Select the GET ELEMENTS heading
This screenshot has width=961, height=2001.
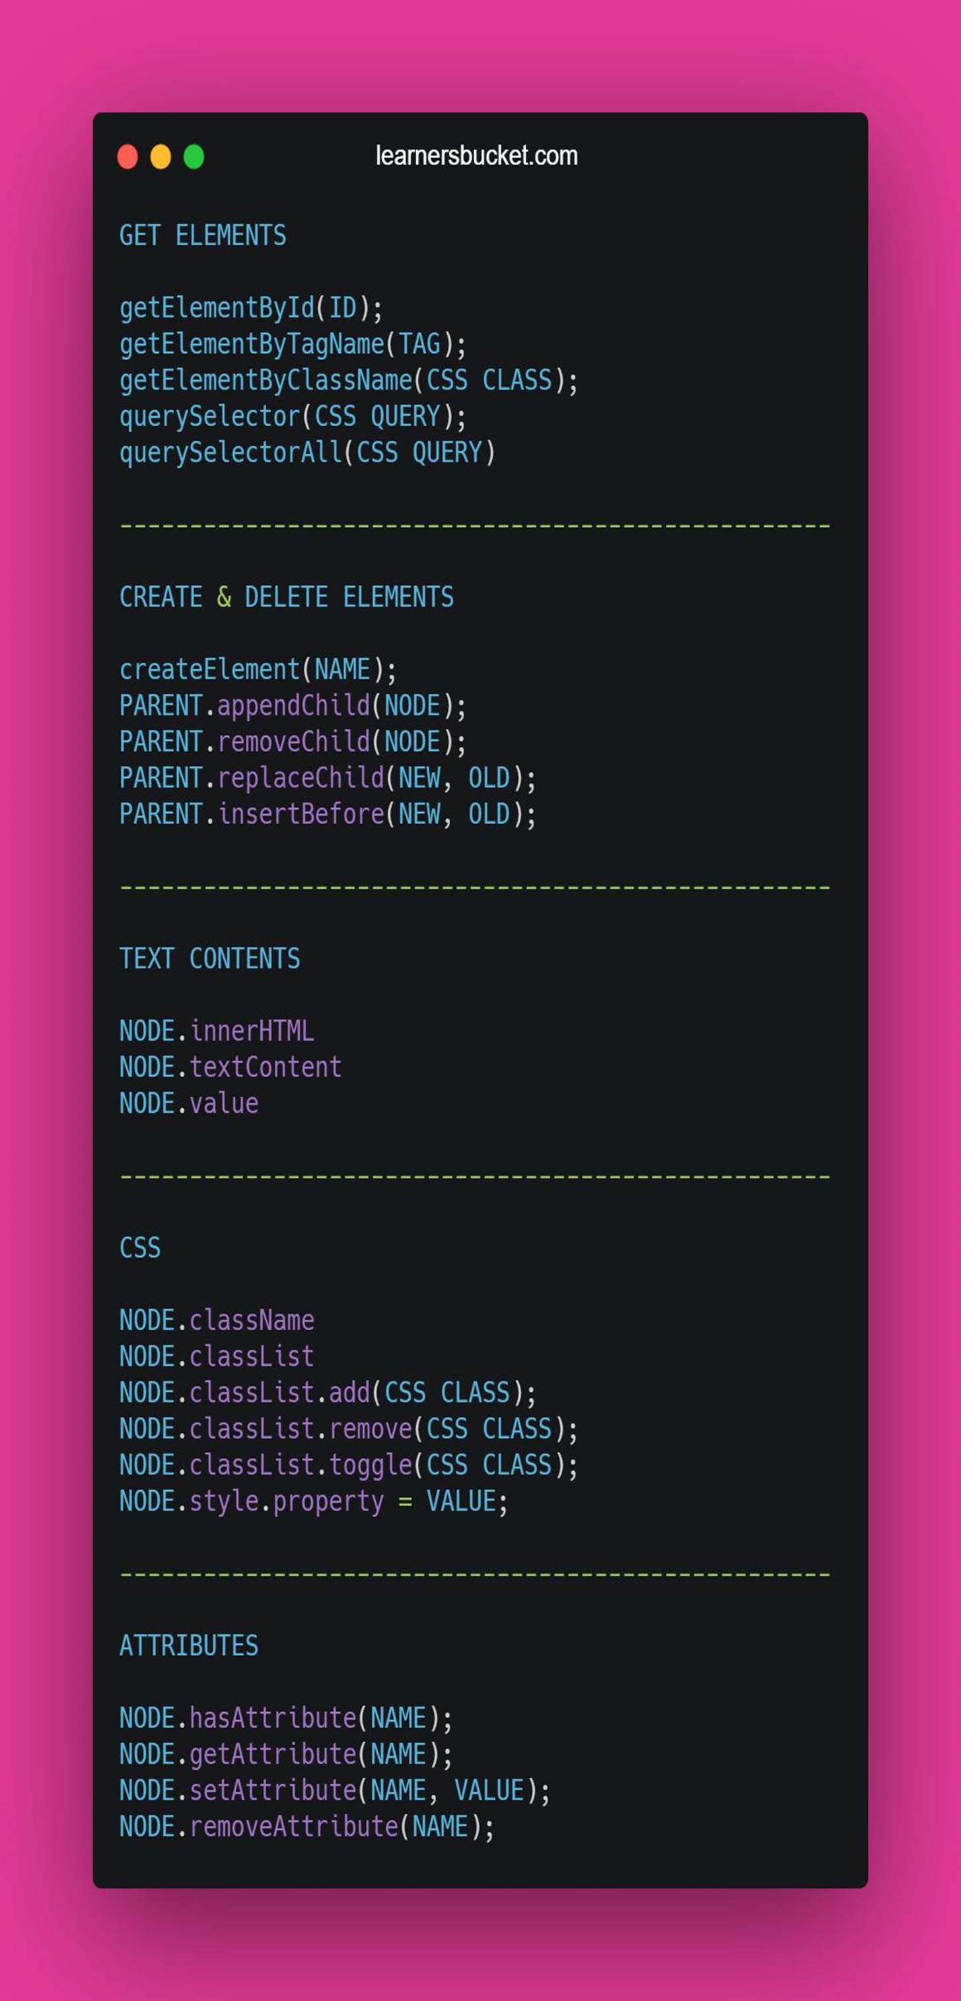tap(203, 235)
